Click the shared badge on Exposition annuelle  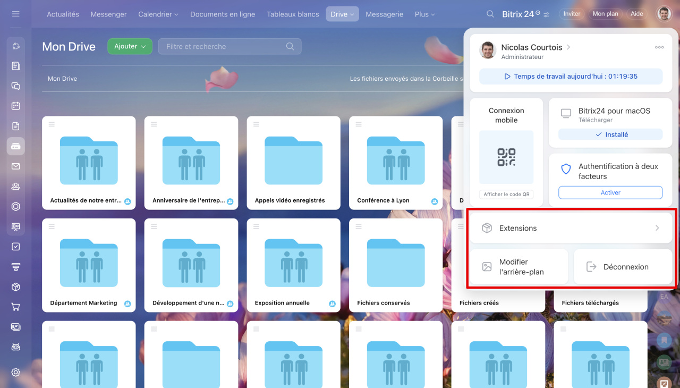click(332, 303)
